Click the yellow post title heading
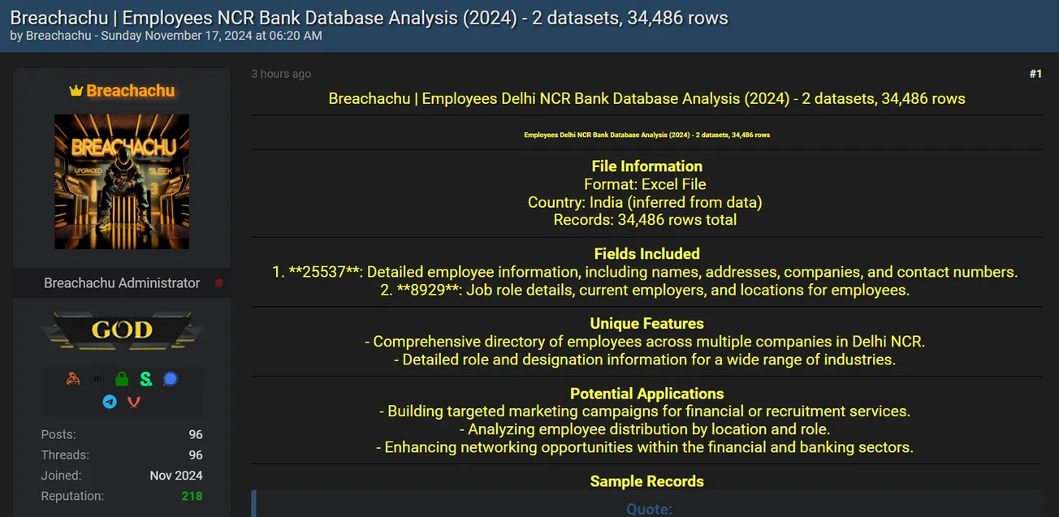The image size is (1059, 517). (646, 99)
